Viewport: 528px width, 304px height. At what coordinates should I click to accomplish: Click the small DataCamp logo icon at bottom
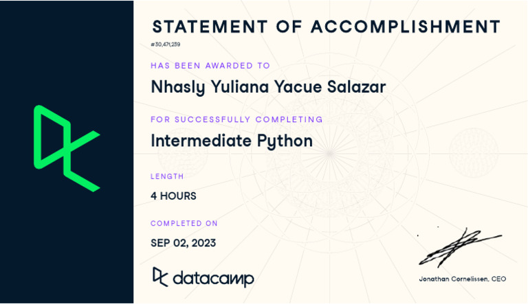160,277
